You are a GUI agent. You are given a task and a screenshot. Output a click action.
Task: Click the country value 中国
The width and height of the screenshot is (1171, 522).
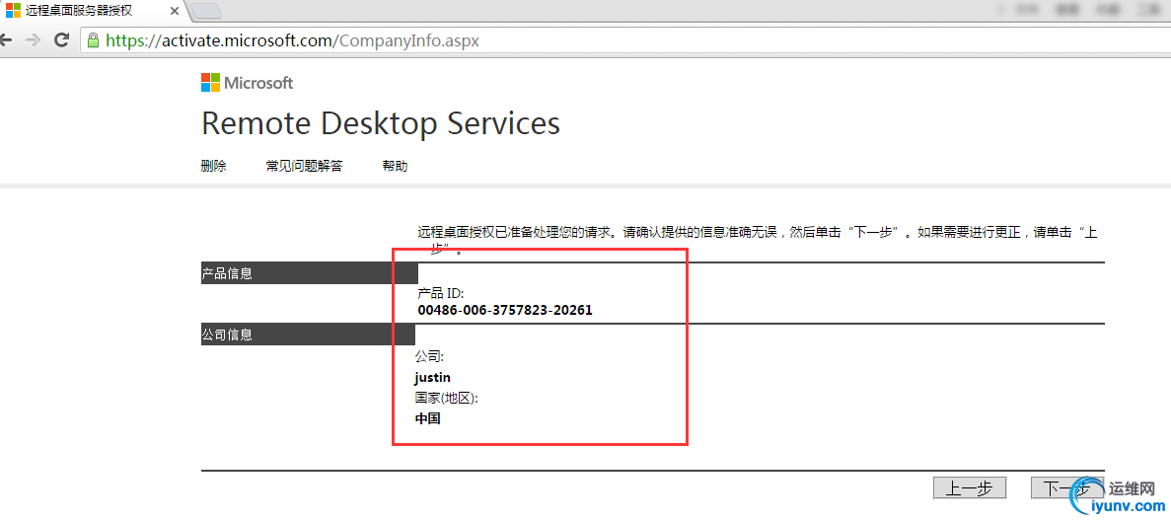(x=428, y=418)
